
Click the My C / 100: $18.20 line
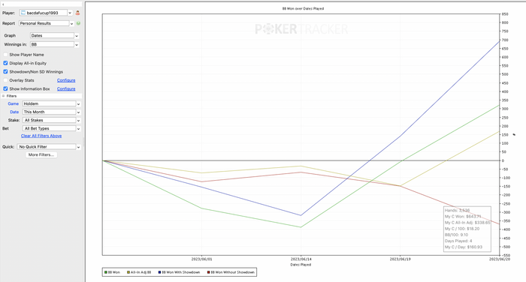tap(462, 229)
